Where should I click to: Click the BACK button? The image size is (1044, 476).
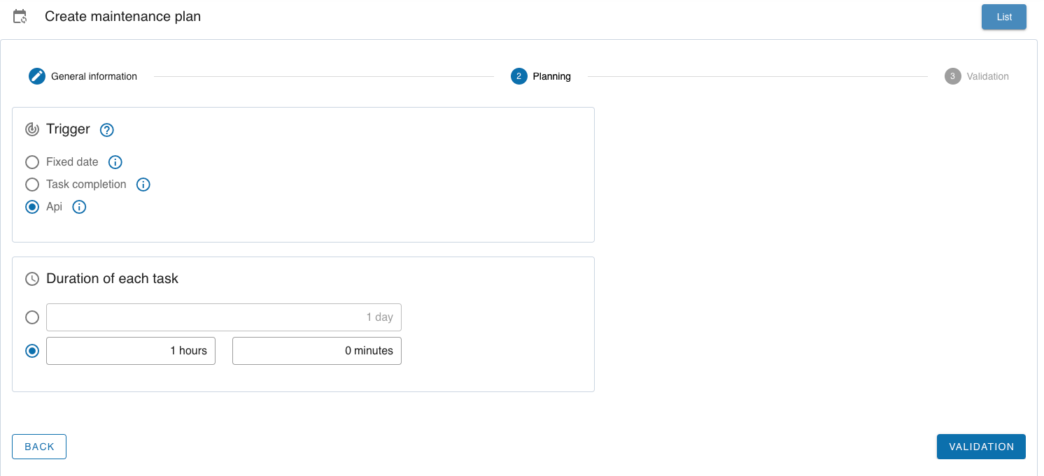tap(39, 447)
